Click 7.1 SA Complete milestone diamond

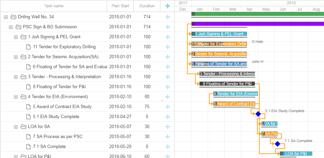[277, 144]
